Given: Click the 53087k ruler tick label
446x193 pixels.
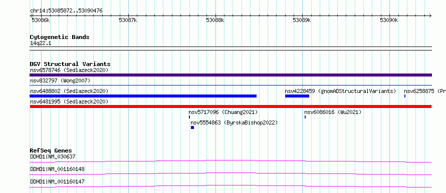Looking at the screenshot, I should (x=128, y=20).
